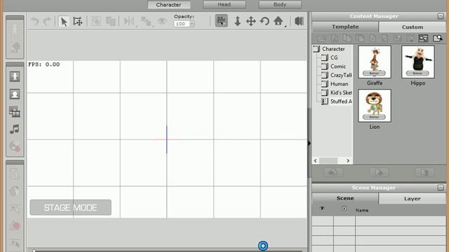
Task: Select the four-arrow pan camera tool
Action: tap(251, 22)
